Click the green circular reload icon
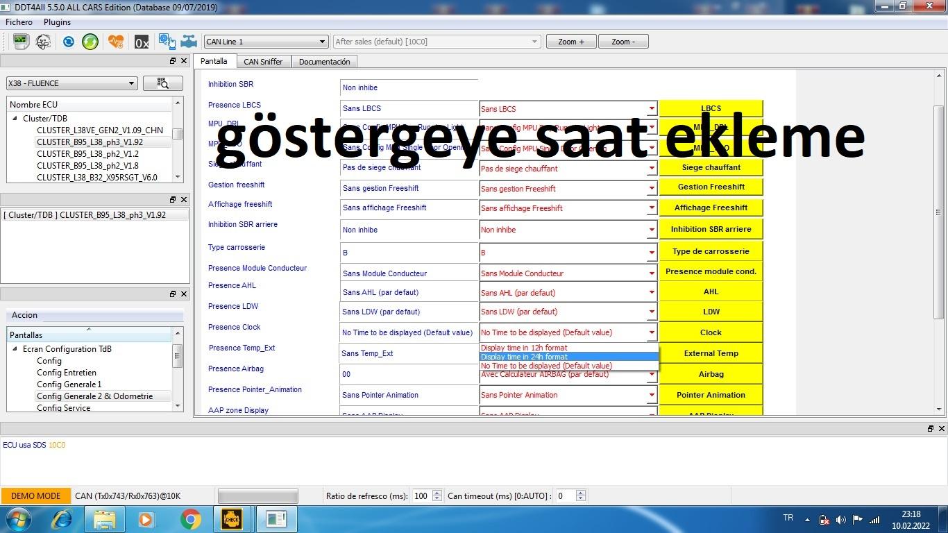This screenshot has height=533, width=948. click(90, 42)
